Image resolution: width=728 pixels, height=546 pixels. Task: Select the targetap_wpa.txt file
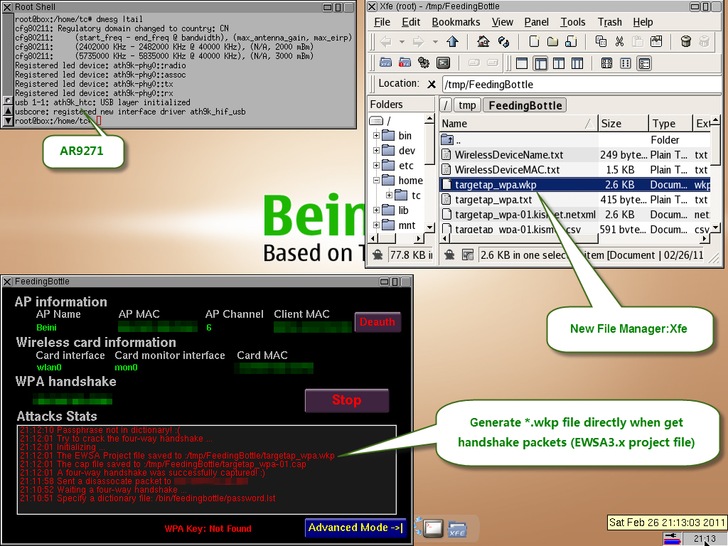[493, 200]
